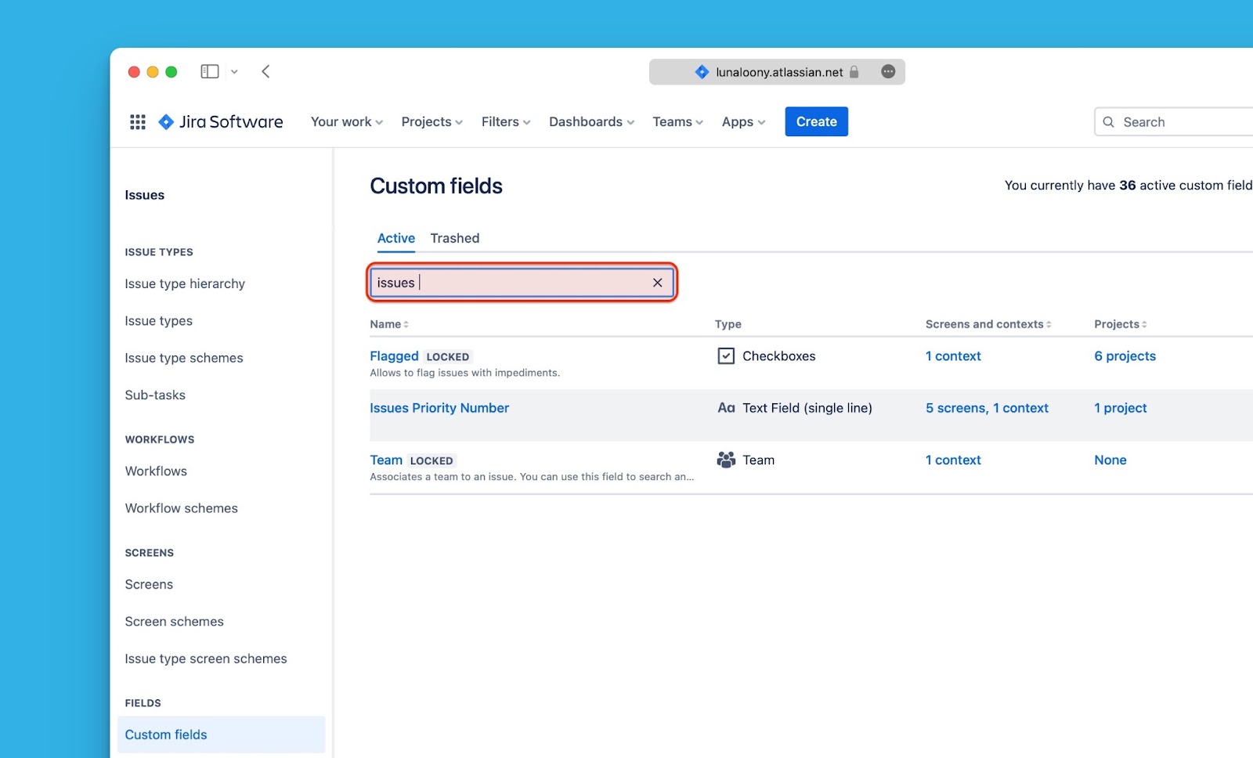Click the Checkboxes type icon for Flagged

pos(726,356)
